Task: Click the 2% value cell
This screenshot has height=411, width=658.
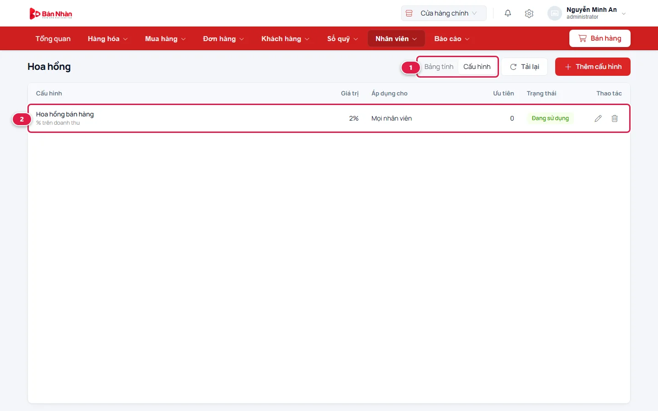Action: (x=354, y=118)
